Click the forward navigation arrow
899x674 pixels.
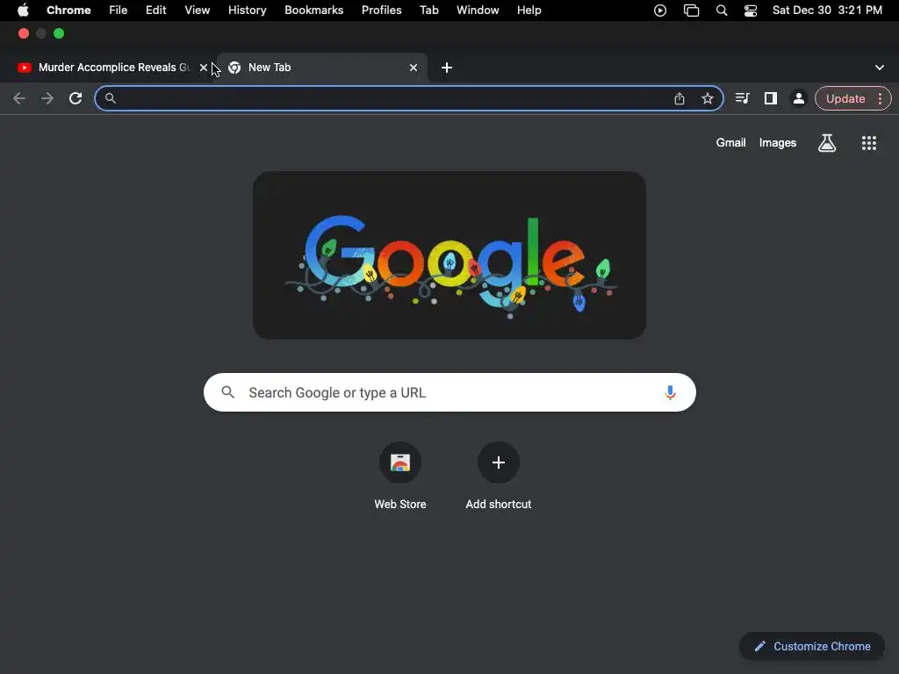(47, 98)
